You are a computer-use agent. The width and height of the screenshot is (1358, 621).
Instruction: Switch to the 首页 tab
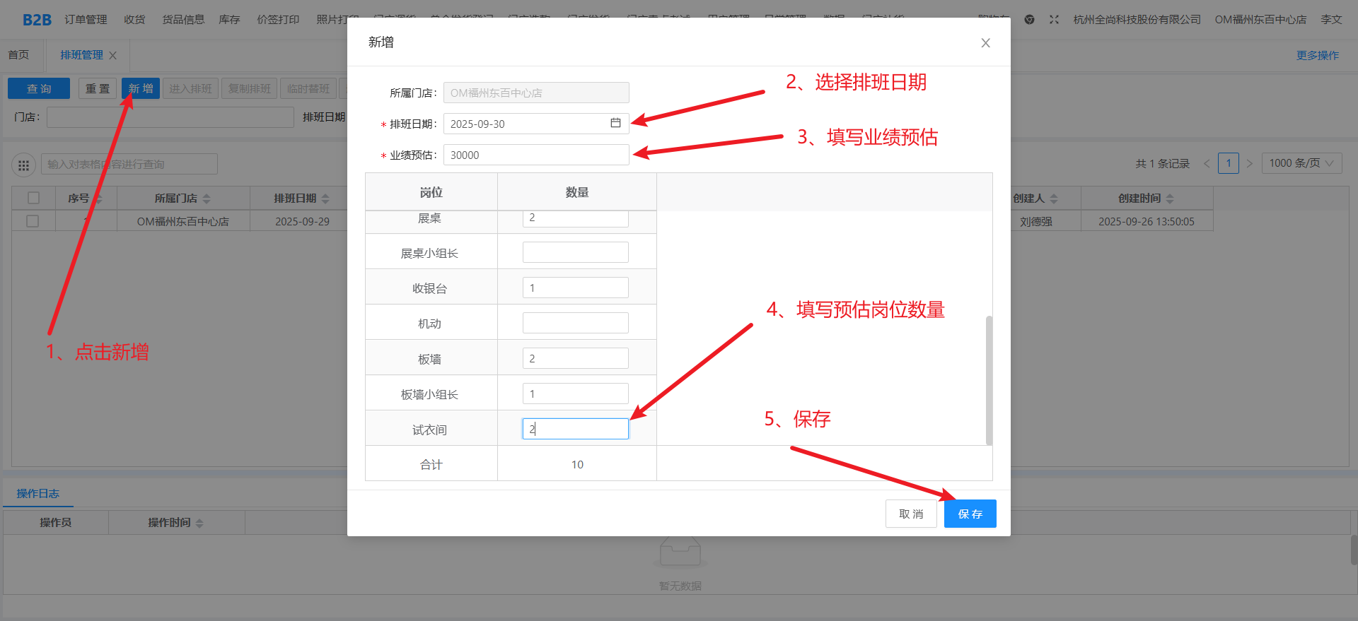pos(19,55)
